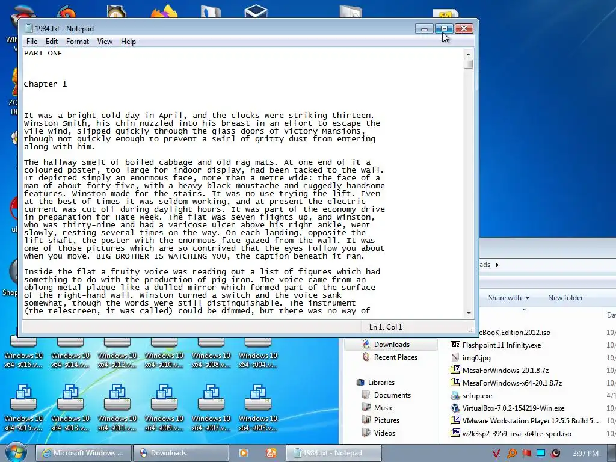Open Recent Places in Explorer navigation pane
The height and width of the screenshot is (462, 616).
click(x=396, y=357)
